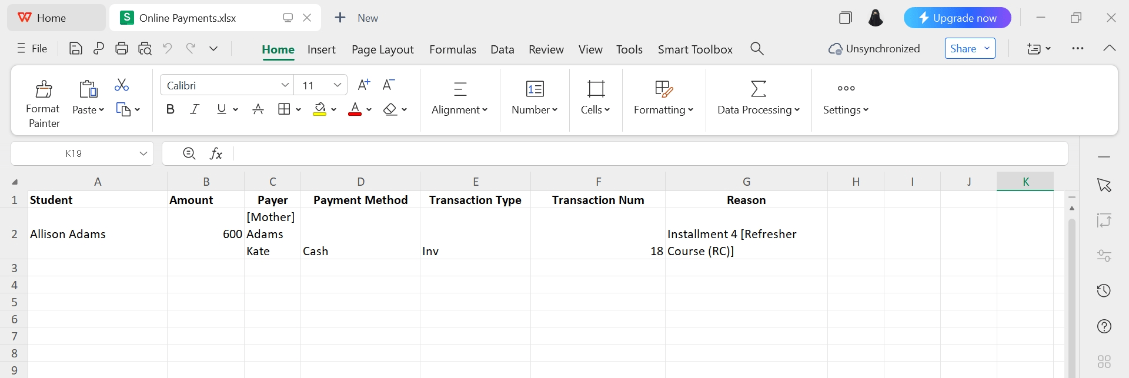Screen dimensions: 1129x378
Task: Select cell A2 containing Allison Adams
Action: [97, 234]
